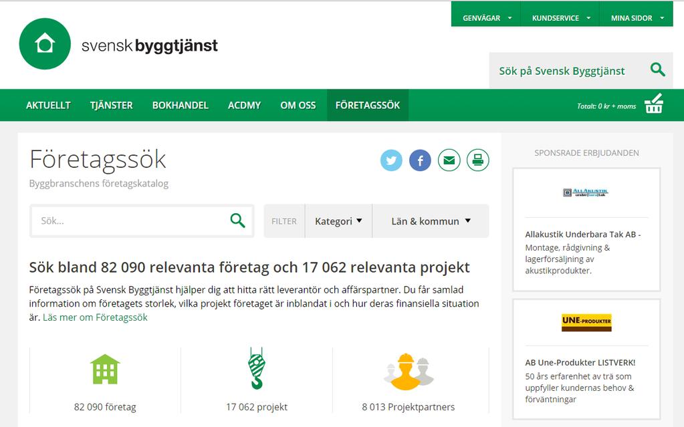Screen dimensions: 684x427
Task: Go to the Aktuellt menu item
Action: (48, 106)
